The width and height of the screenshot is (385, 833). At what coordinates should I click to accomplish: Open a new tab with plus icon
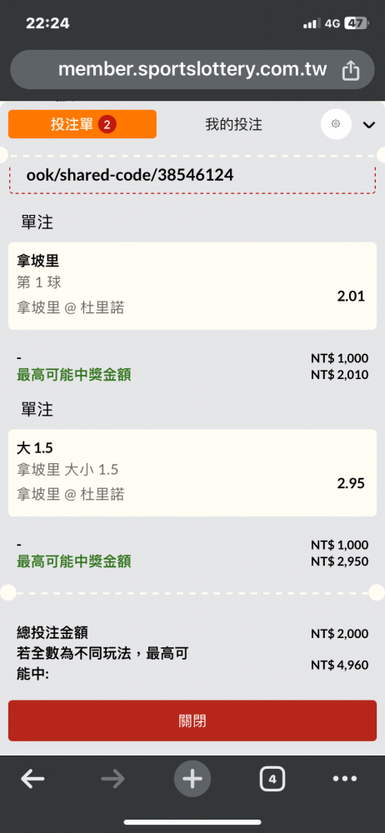point(192,780)
